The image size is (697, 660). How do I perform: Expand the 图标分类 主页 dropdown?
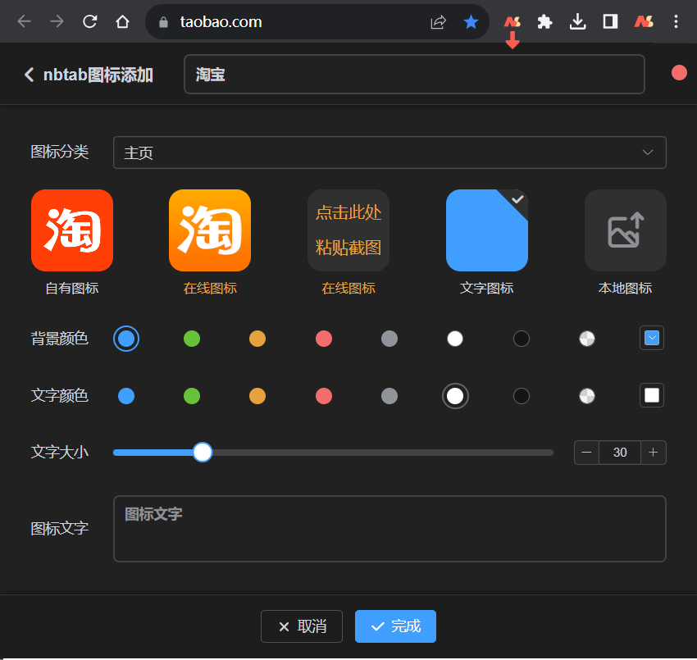(x=389, y=152)
